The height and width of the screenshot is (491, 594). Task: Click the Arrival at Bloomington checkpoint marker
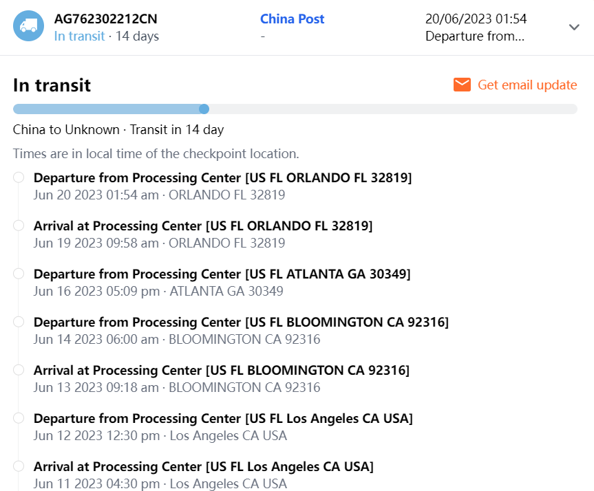[x=19, y=370]
